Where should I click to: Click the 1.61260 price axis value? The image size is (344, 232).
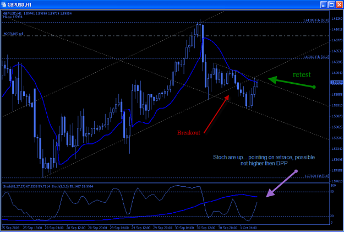click(x=337, y=18)
